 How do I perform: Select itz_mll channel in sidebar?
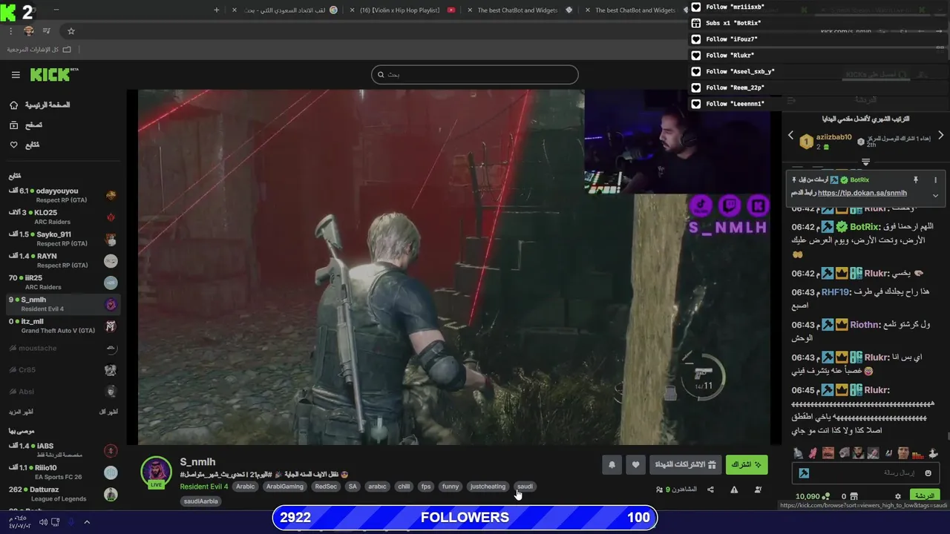pyautogui.click(x=62, y=326)
